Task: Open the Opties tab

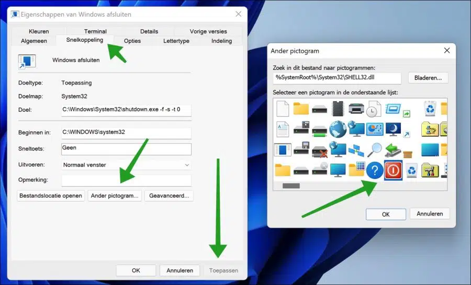Action: 132,41
